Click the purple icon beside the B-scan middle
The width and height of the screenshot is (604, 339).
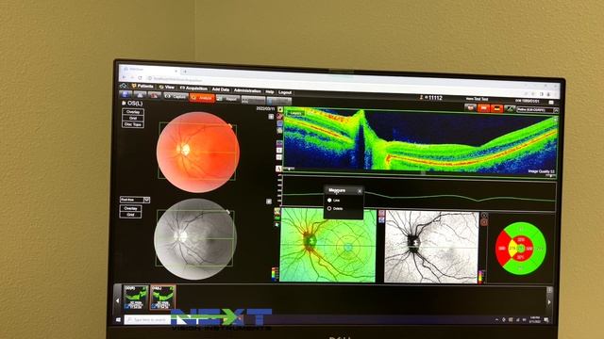coord(279,143)
